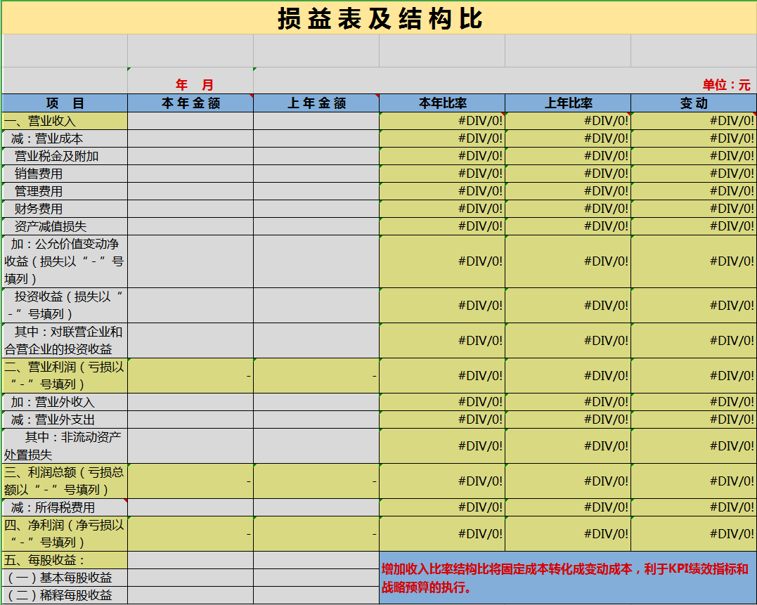Image resolution: width=757 pixels, height=605 pixels.
Task: Select the 一、营业收入 row label
Action: (x=65, y=121)
